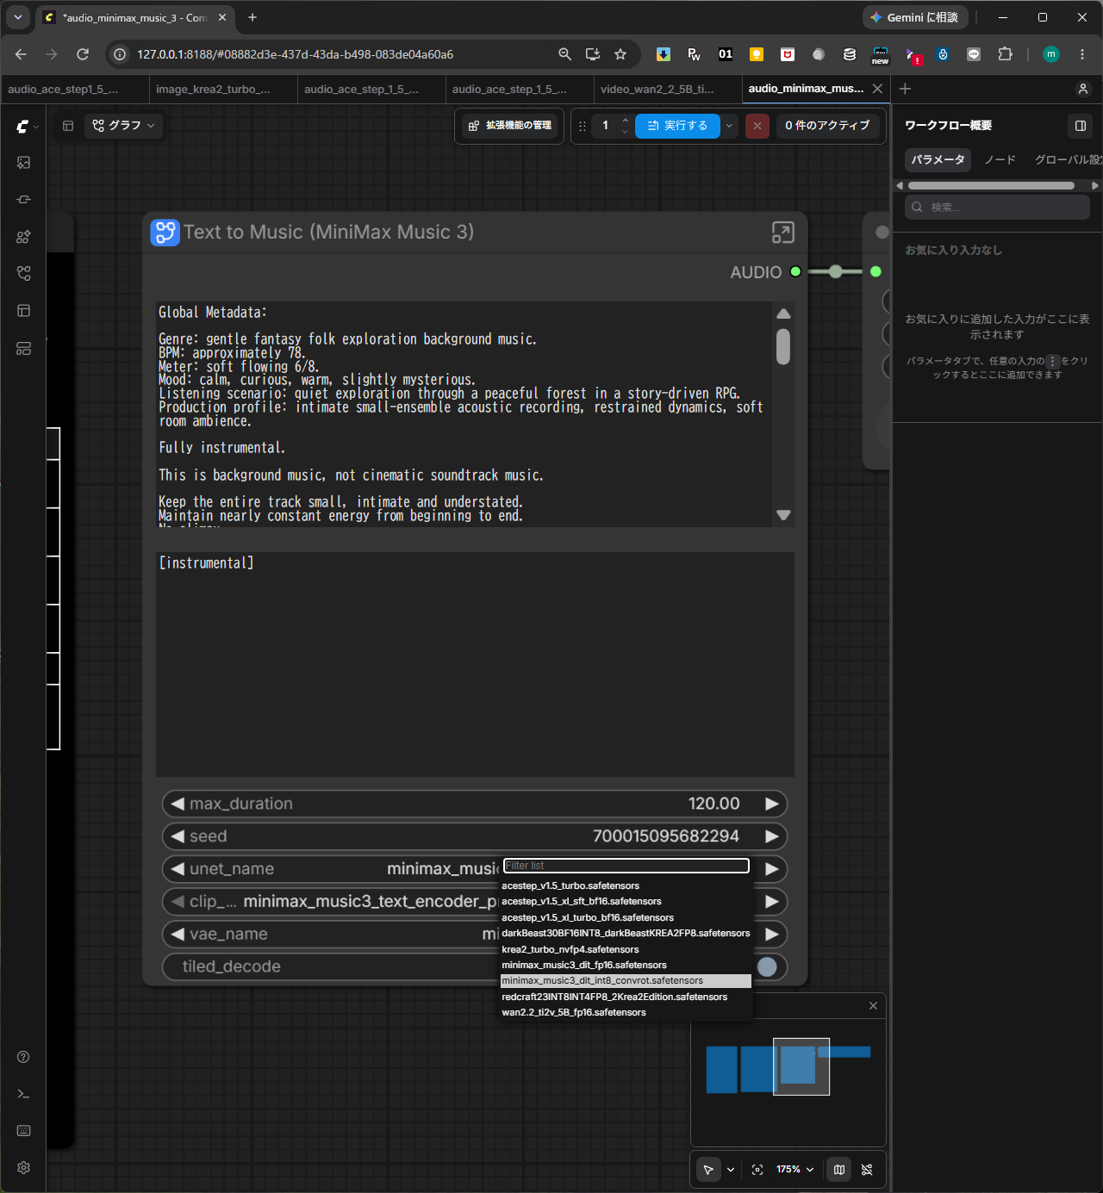Open the clip_name combo box
This screenshot has height=1193, width=1103.
tap(475, 902)
